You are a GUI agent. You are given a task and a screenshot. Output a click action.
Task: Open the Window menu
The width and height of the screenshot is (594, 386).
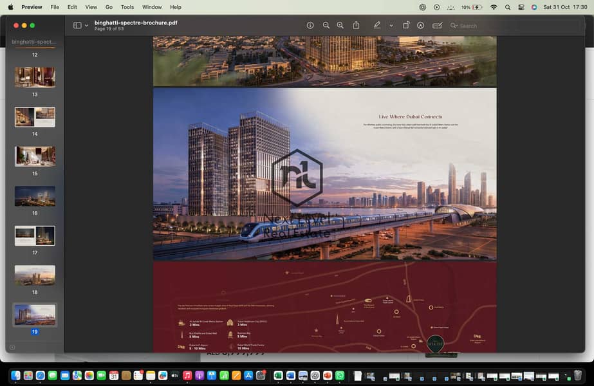[152, 7]
